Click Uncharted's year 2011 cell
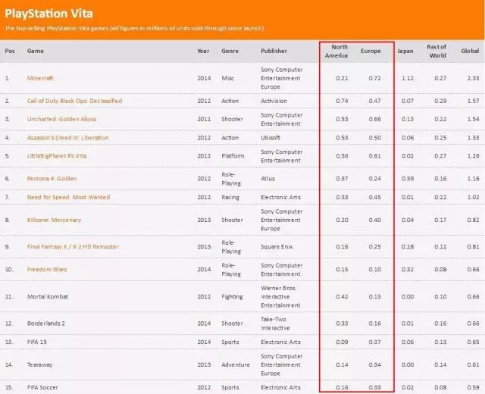 click(204, 119)
